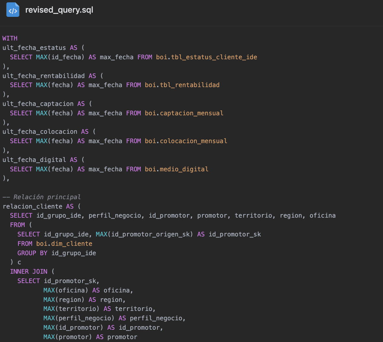Screen dimensions: 383x342
Task: Click the revised_query.sql file title
Action: 59,10
